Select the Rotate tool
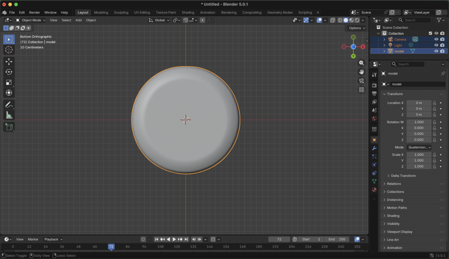449x259 pixels. point(9,72)
